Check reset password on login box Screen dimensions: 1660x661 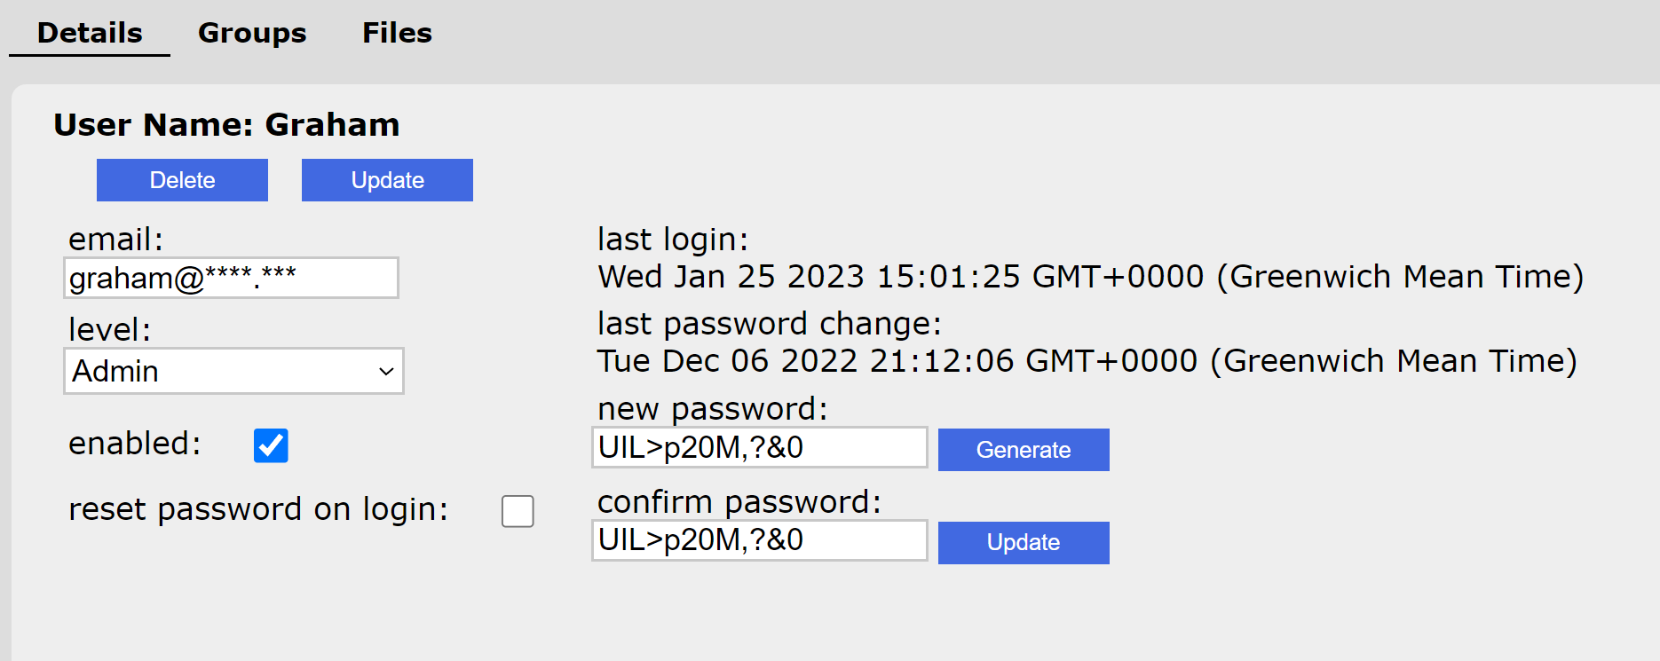pyautogui.click(x=518, y=511)
